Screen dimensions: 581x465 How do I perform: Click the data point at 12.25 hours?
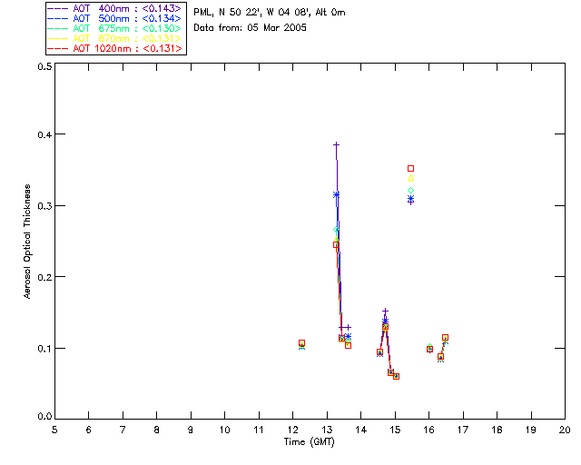coord(301,344)
